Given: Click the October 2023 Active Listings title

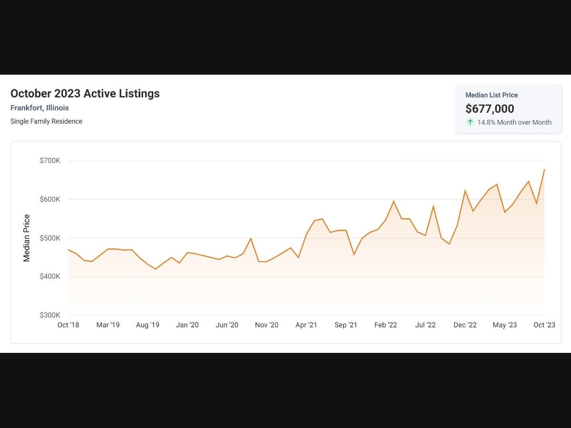Looking at the screenshot, I should point(85,94).
